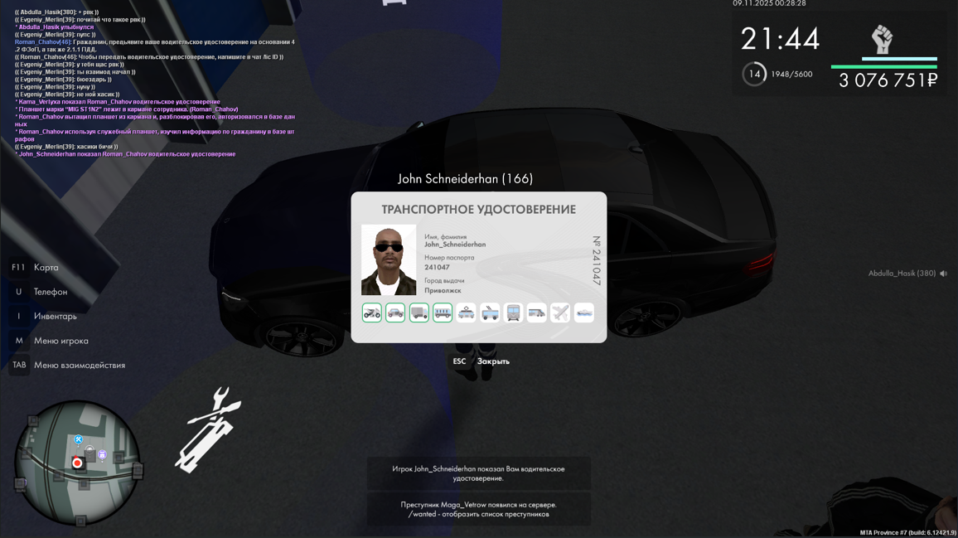Click the name John_Schneiderhan on the card
958x538 pixels.
click(x=455, y=245)
